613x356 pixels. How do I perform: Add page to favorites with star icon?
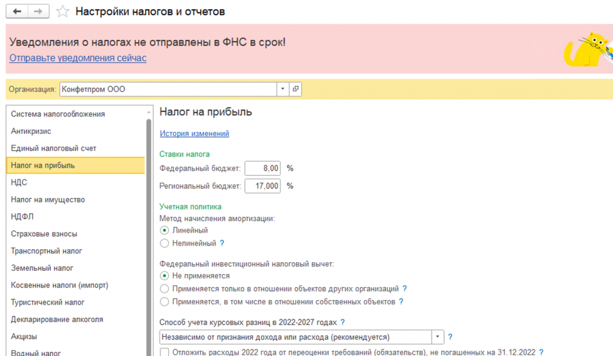tap(62, 11)
